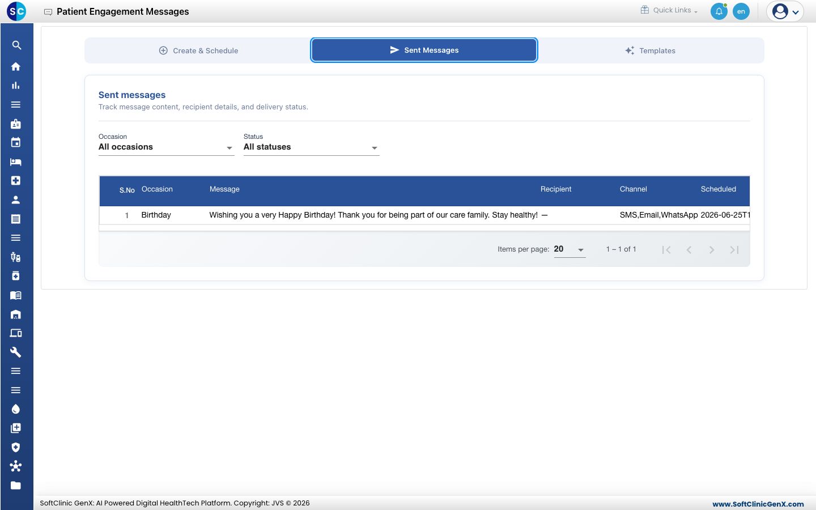Change language with the 'en' button
Viewport: 816px width, 510px height.
click(741, 11)
